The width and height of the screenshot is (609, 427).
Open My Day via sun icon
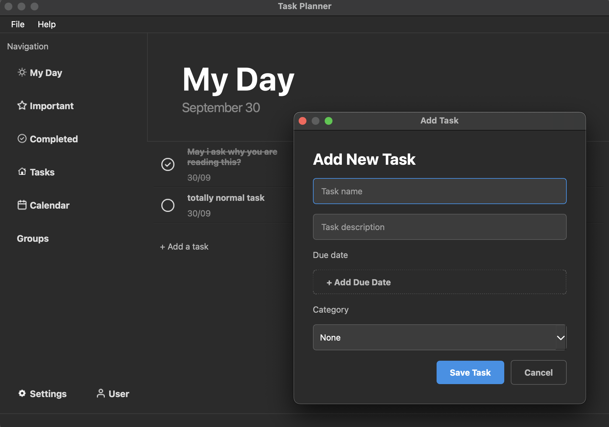pos(22,72)
